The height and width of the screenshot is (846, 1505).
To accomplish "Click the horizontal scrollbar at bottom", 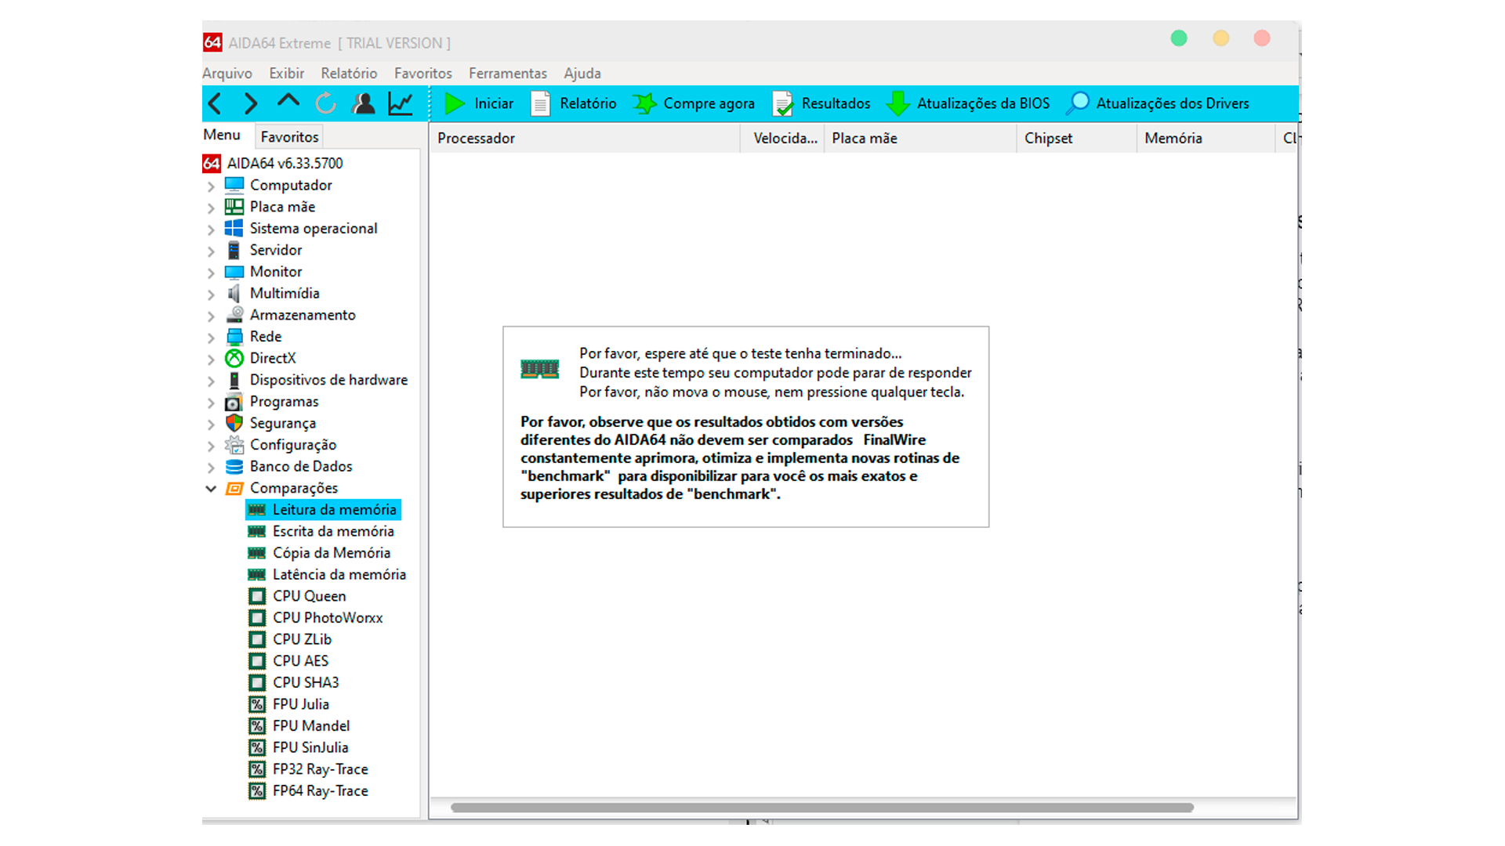I will (822, 807).
